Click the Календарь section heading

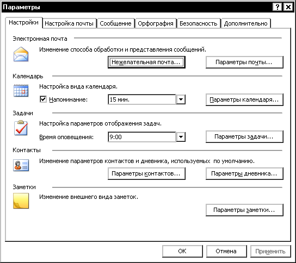(28, 76)
